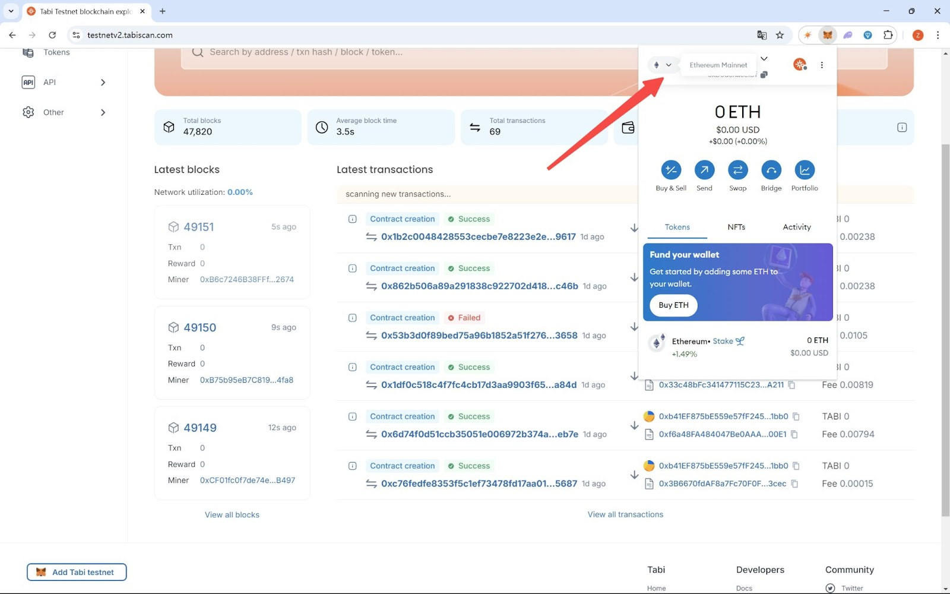
Task: Copy address 0xf6a48FA484047Be0AAA...00E1
Action: coord(794,434)
